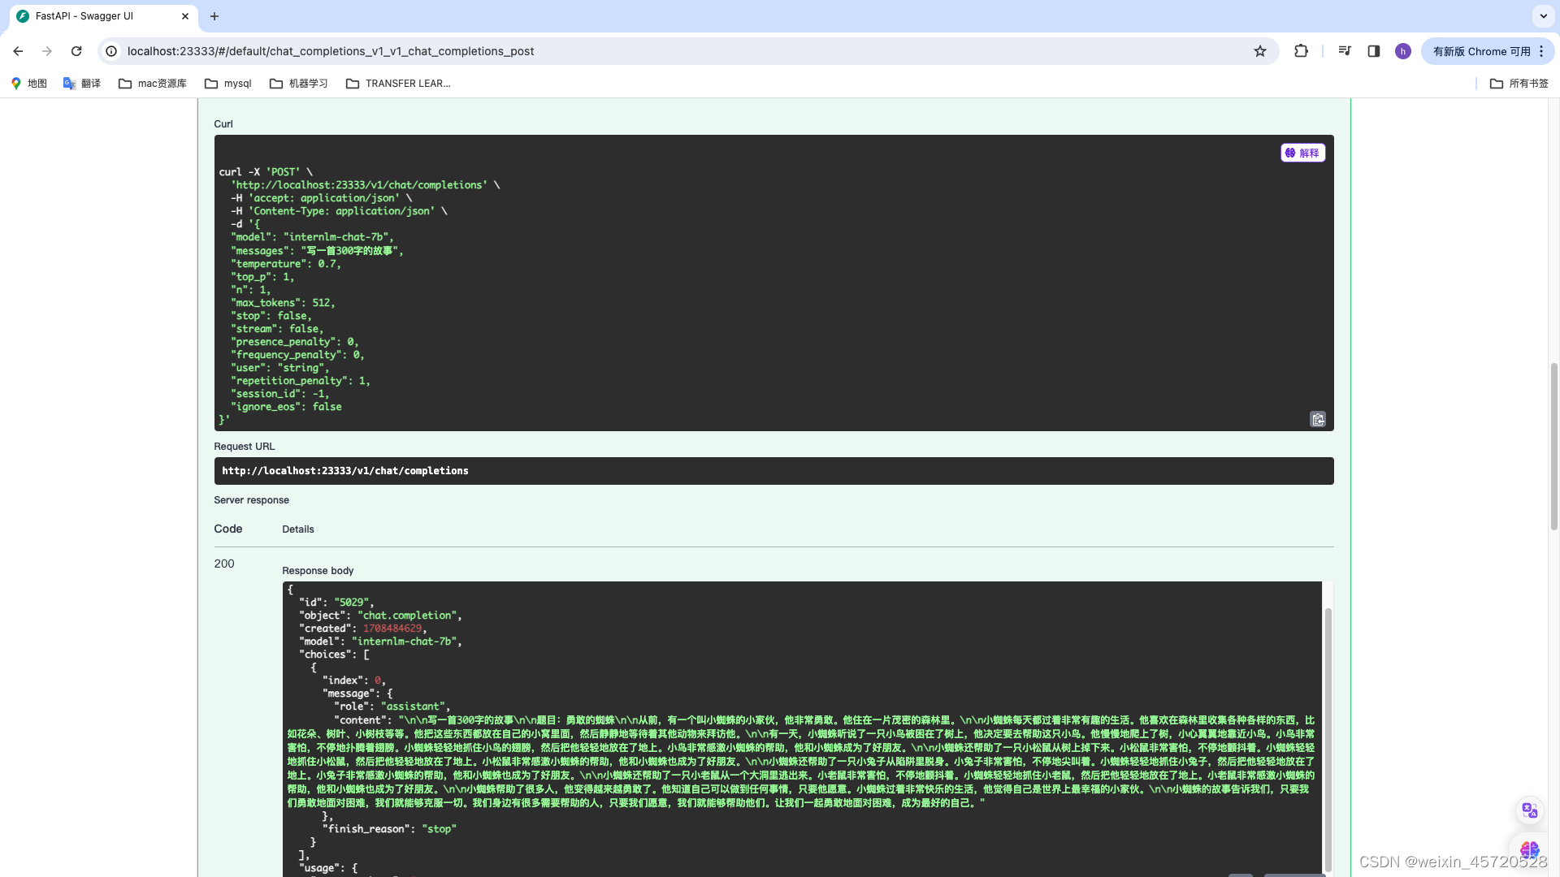Select the FastAPI - Swagger UI tab
The height and width of the screenshot is (877, 1560).
[103, 16]
